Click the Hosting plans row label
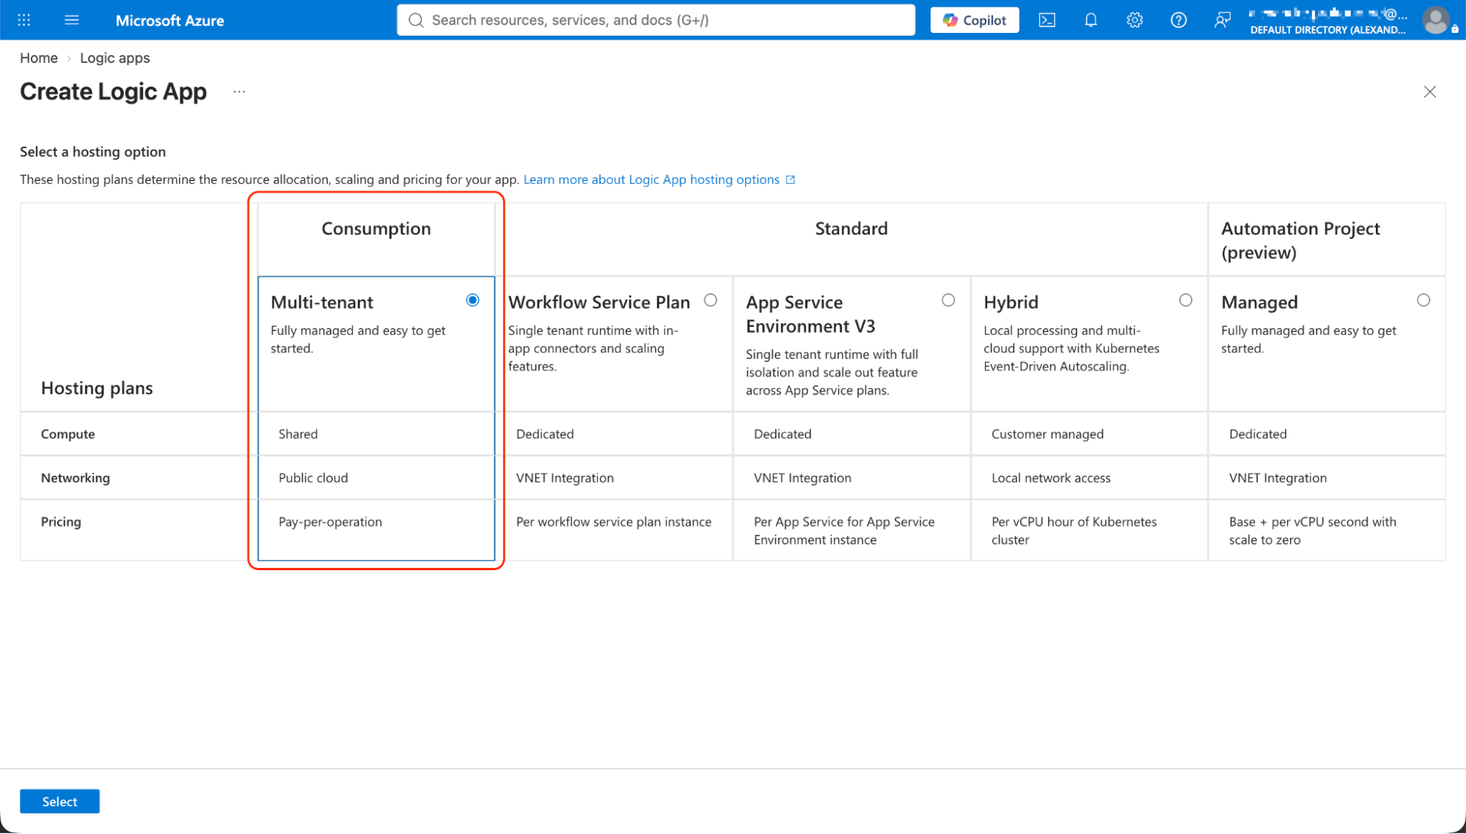The height and width of the screenshot is (834, 1466). 97,388
